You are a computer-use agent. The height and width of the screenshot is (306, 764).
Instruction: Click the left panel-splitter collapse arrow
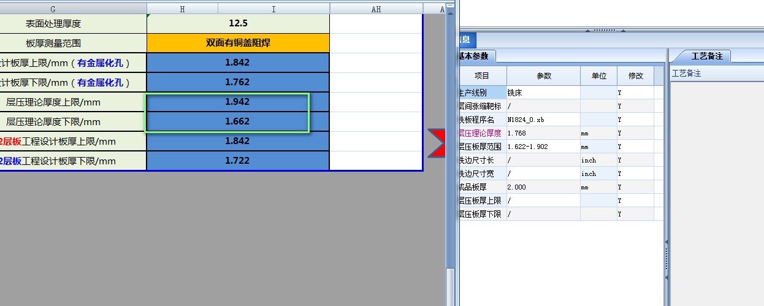click(588, 29)
